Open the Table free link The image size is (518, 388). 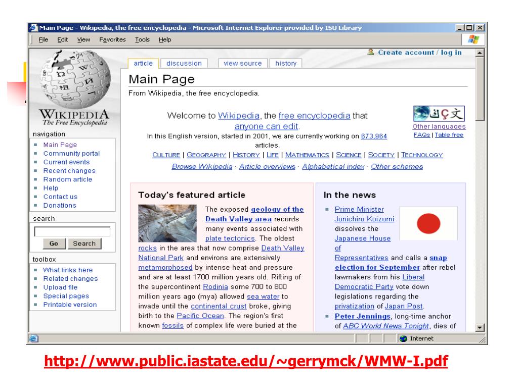click(449, 135)
